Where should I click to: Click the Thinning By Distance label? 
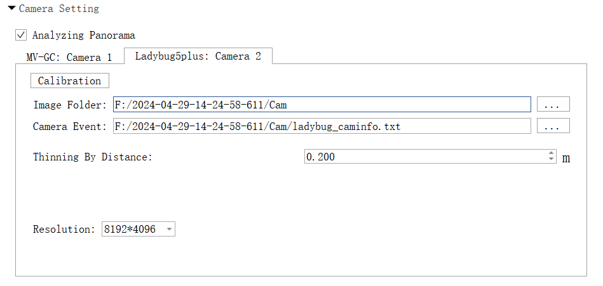pos(93,157)
